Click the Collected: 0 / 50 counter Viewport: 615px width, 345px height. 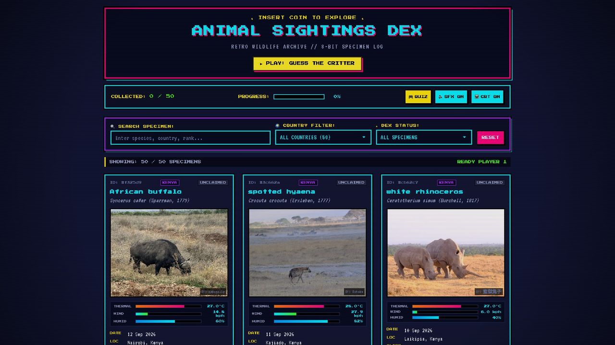click(x=143, y=96)
